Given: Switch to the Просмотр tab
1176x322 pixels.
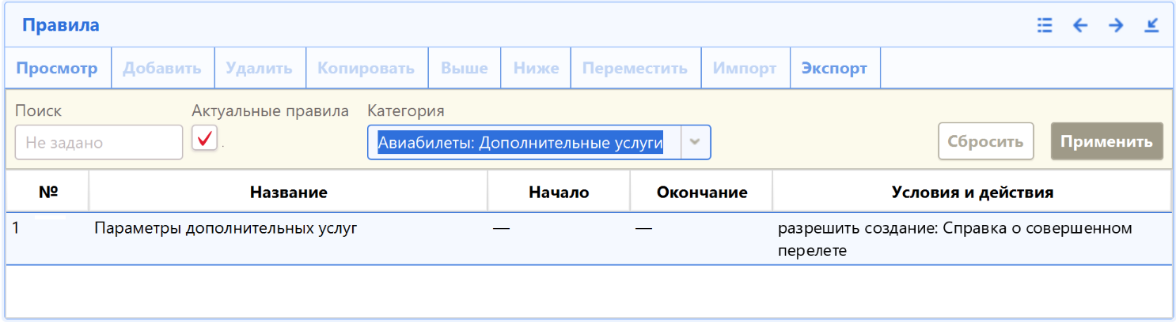Looking at the screenshot, I should pyautogui.click(x=57, y=69).
